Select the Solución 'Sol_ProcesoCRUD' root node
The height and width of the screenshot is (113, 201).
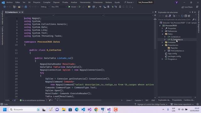click(178, 23)
